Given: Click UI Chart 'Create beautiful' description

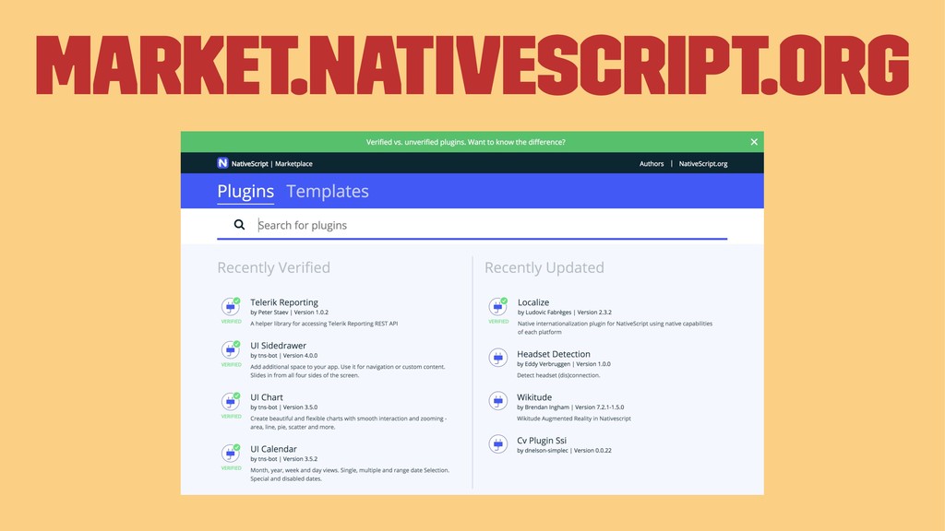Looking at the screenshot, I should [x=348, y=422].
